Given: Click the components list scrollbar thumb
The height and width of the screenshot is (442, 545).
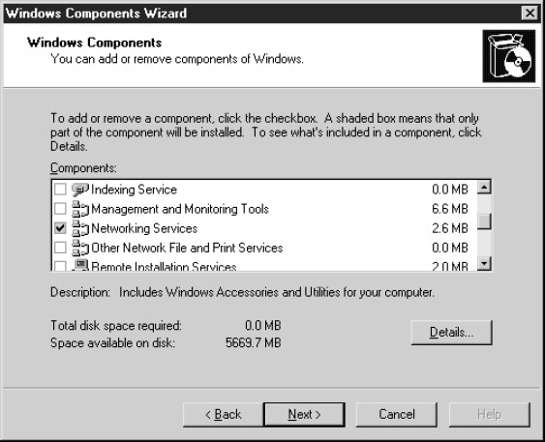Looking at the screenshot, I should pyautogui.click(x=484, y=221).
